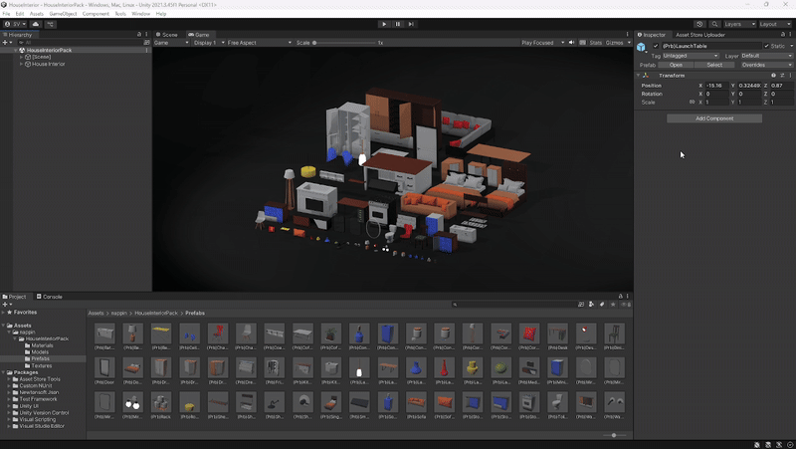Click the Project panel search field
This screenshot has width=796, height=449.
tap(512, 305)
